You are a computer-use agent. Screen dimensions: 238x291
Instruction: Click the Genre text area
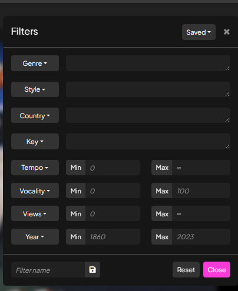pyautogui.click(x=148, y=63)
